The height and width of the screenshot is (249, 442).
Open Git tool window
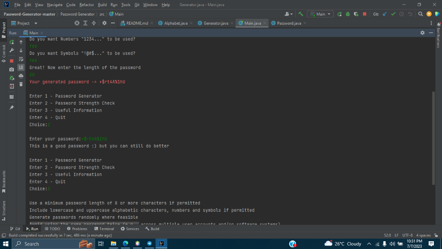[x=15, y=229]
